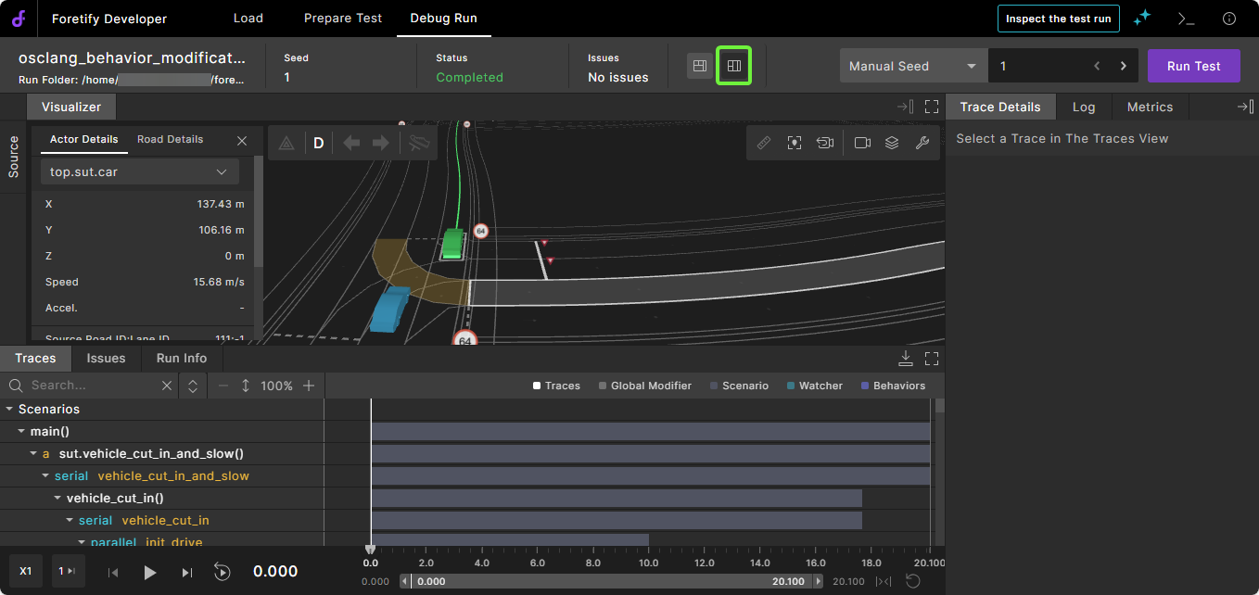
Task: Switch to the Metrics tab
Action: click(x=1150, y=107)
